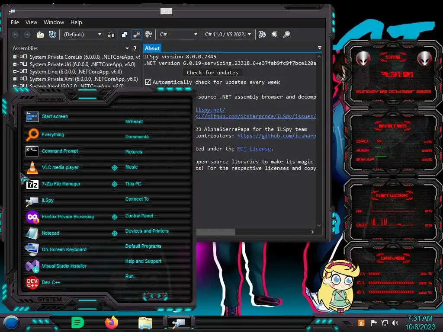
Task: Open the contributors GitHub link
Action: (276, 136)
